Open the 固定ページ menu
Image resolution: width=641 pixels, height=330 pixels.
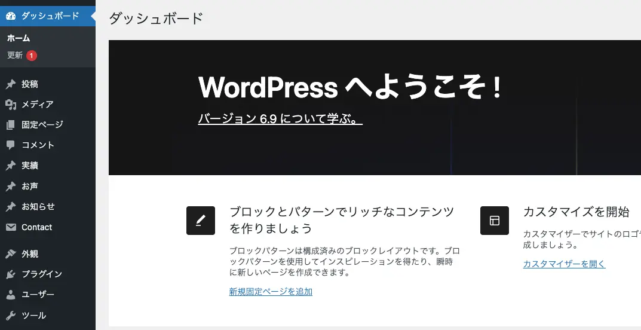point(48,125)
